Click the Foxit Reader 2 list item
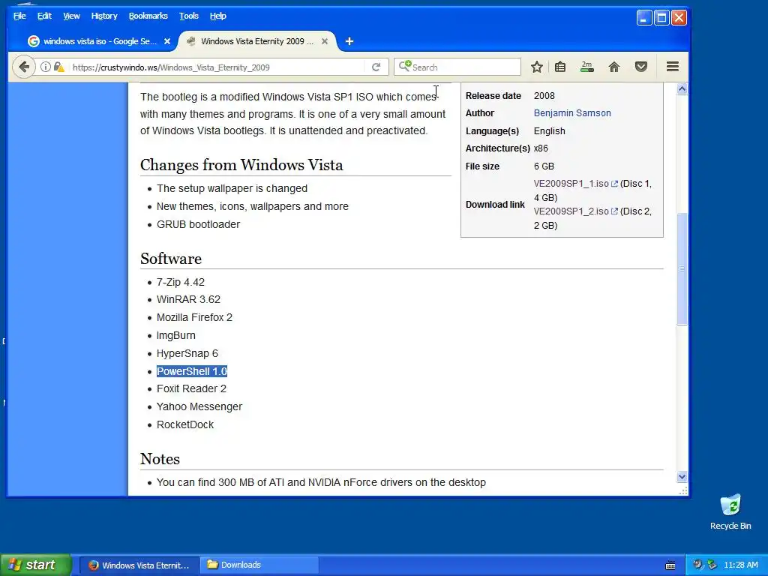The height and width of the screenshot is (576, 768). point(191,389)
